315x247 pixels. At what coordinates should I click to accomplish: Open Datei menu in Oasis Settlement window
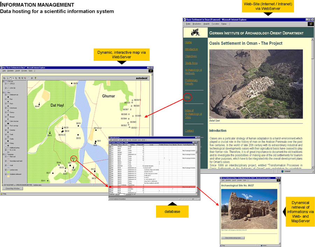[x=188, y=24]
